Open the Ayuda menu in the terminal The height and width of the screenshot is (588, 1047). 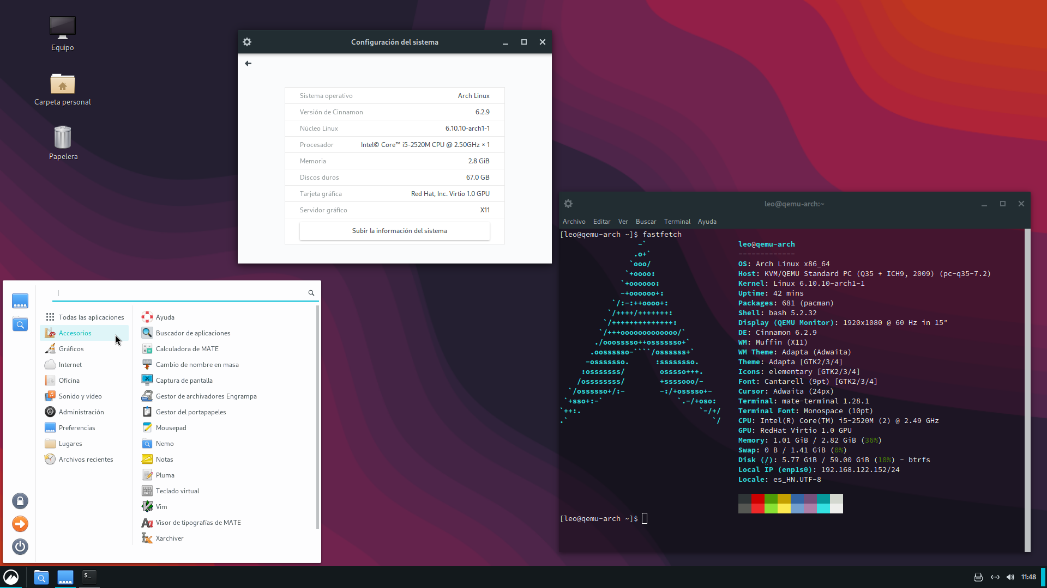click(x=707, y=222)
